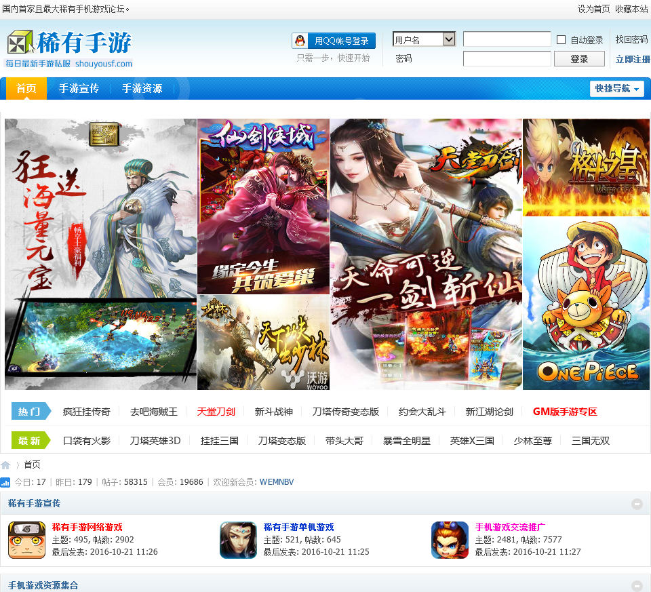Click the 会员: 19686 statistic
The height and width of the screenshot is (592, 651).
[x=180, y=482]
